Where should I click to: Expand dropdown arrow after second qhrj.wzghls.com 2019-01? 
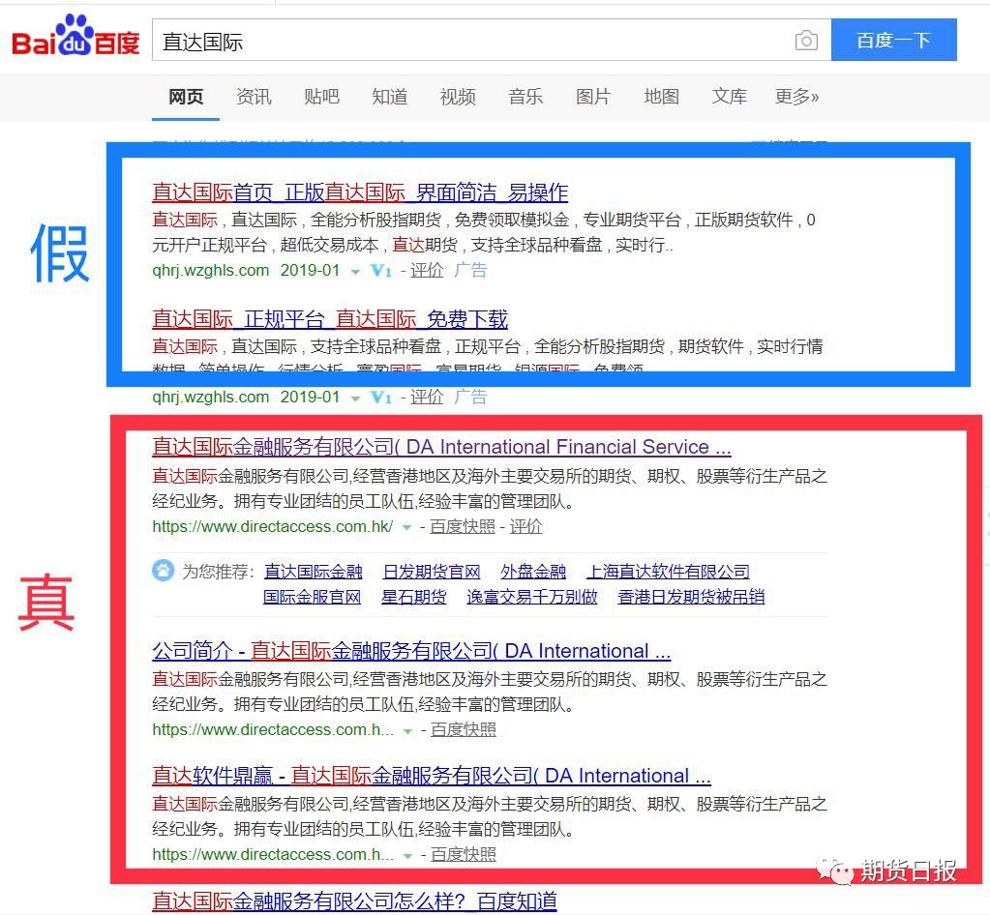[x=355, y=398]
